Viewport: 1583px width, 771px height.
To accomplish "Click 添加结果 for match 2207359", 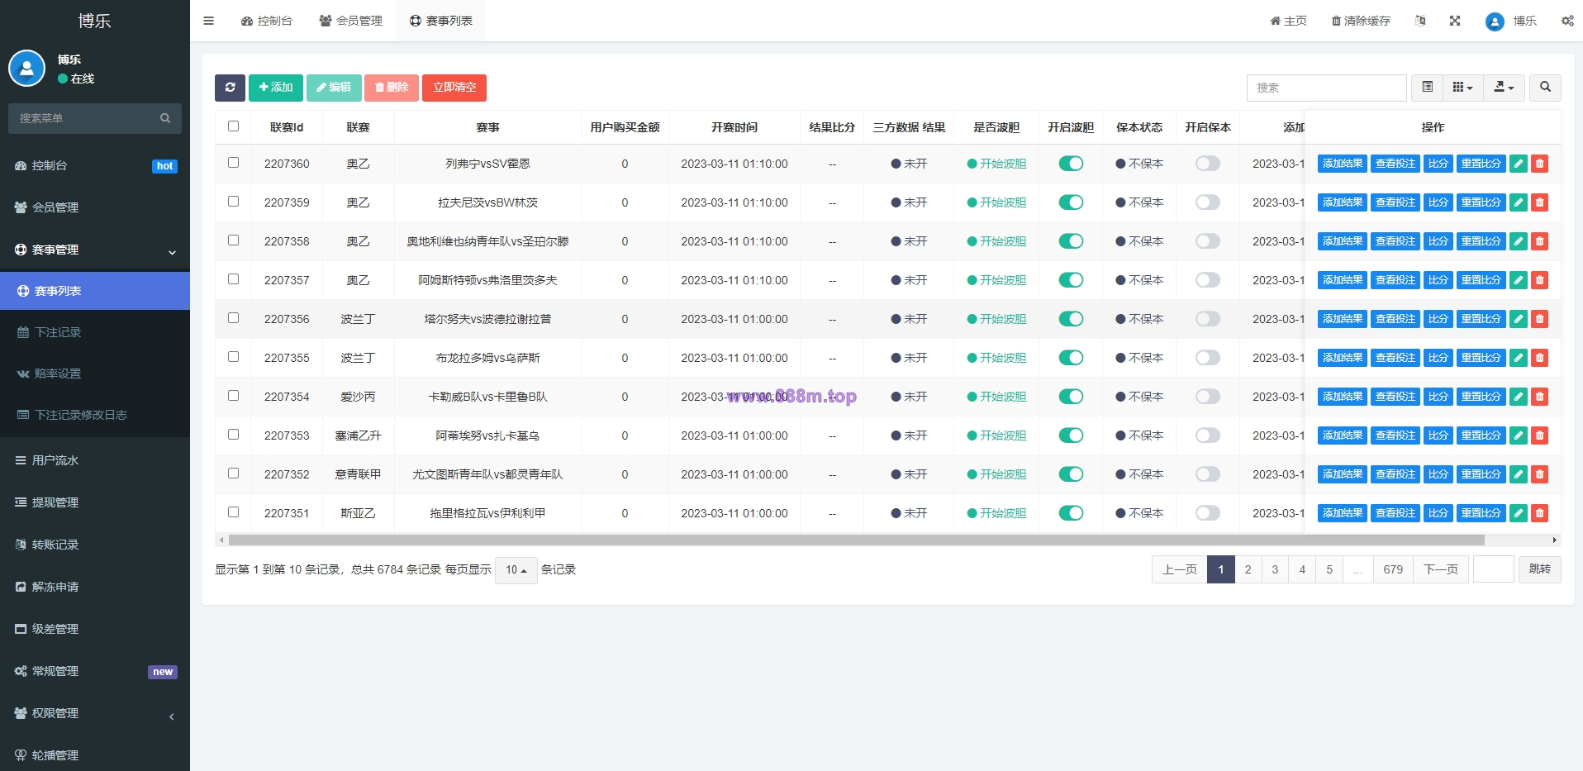I will 1343,202.
